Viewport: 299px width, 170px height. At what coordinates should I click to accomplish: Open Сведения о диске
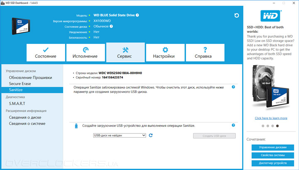[25, 117]
